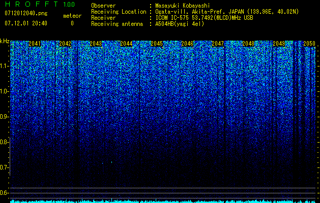Click the 0.9 frequency axis label
Image resolution: width=320 pixels, height=203 pixels.
(4, 117)
